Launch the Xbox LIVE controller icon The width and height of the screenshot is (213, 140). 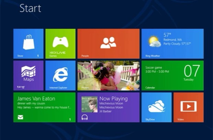[60, 42]
